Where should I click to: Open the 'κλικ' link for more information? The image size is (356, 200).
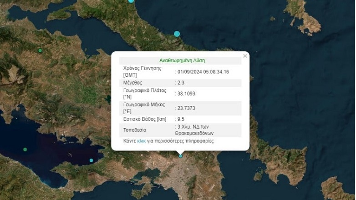click(141, 141)
